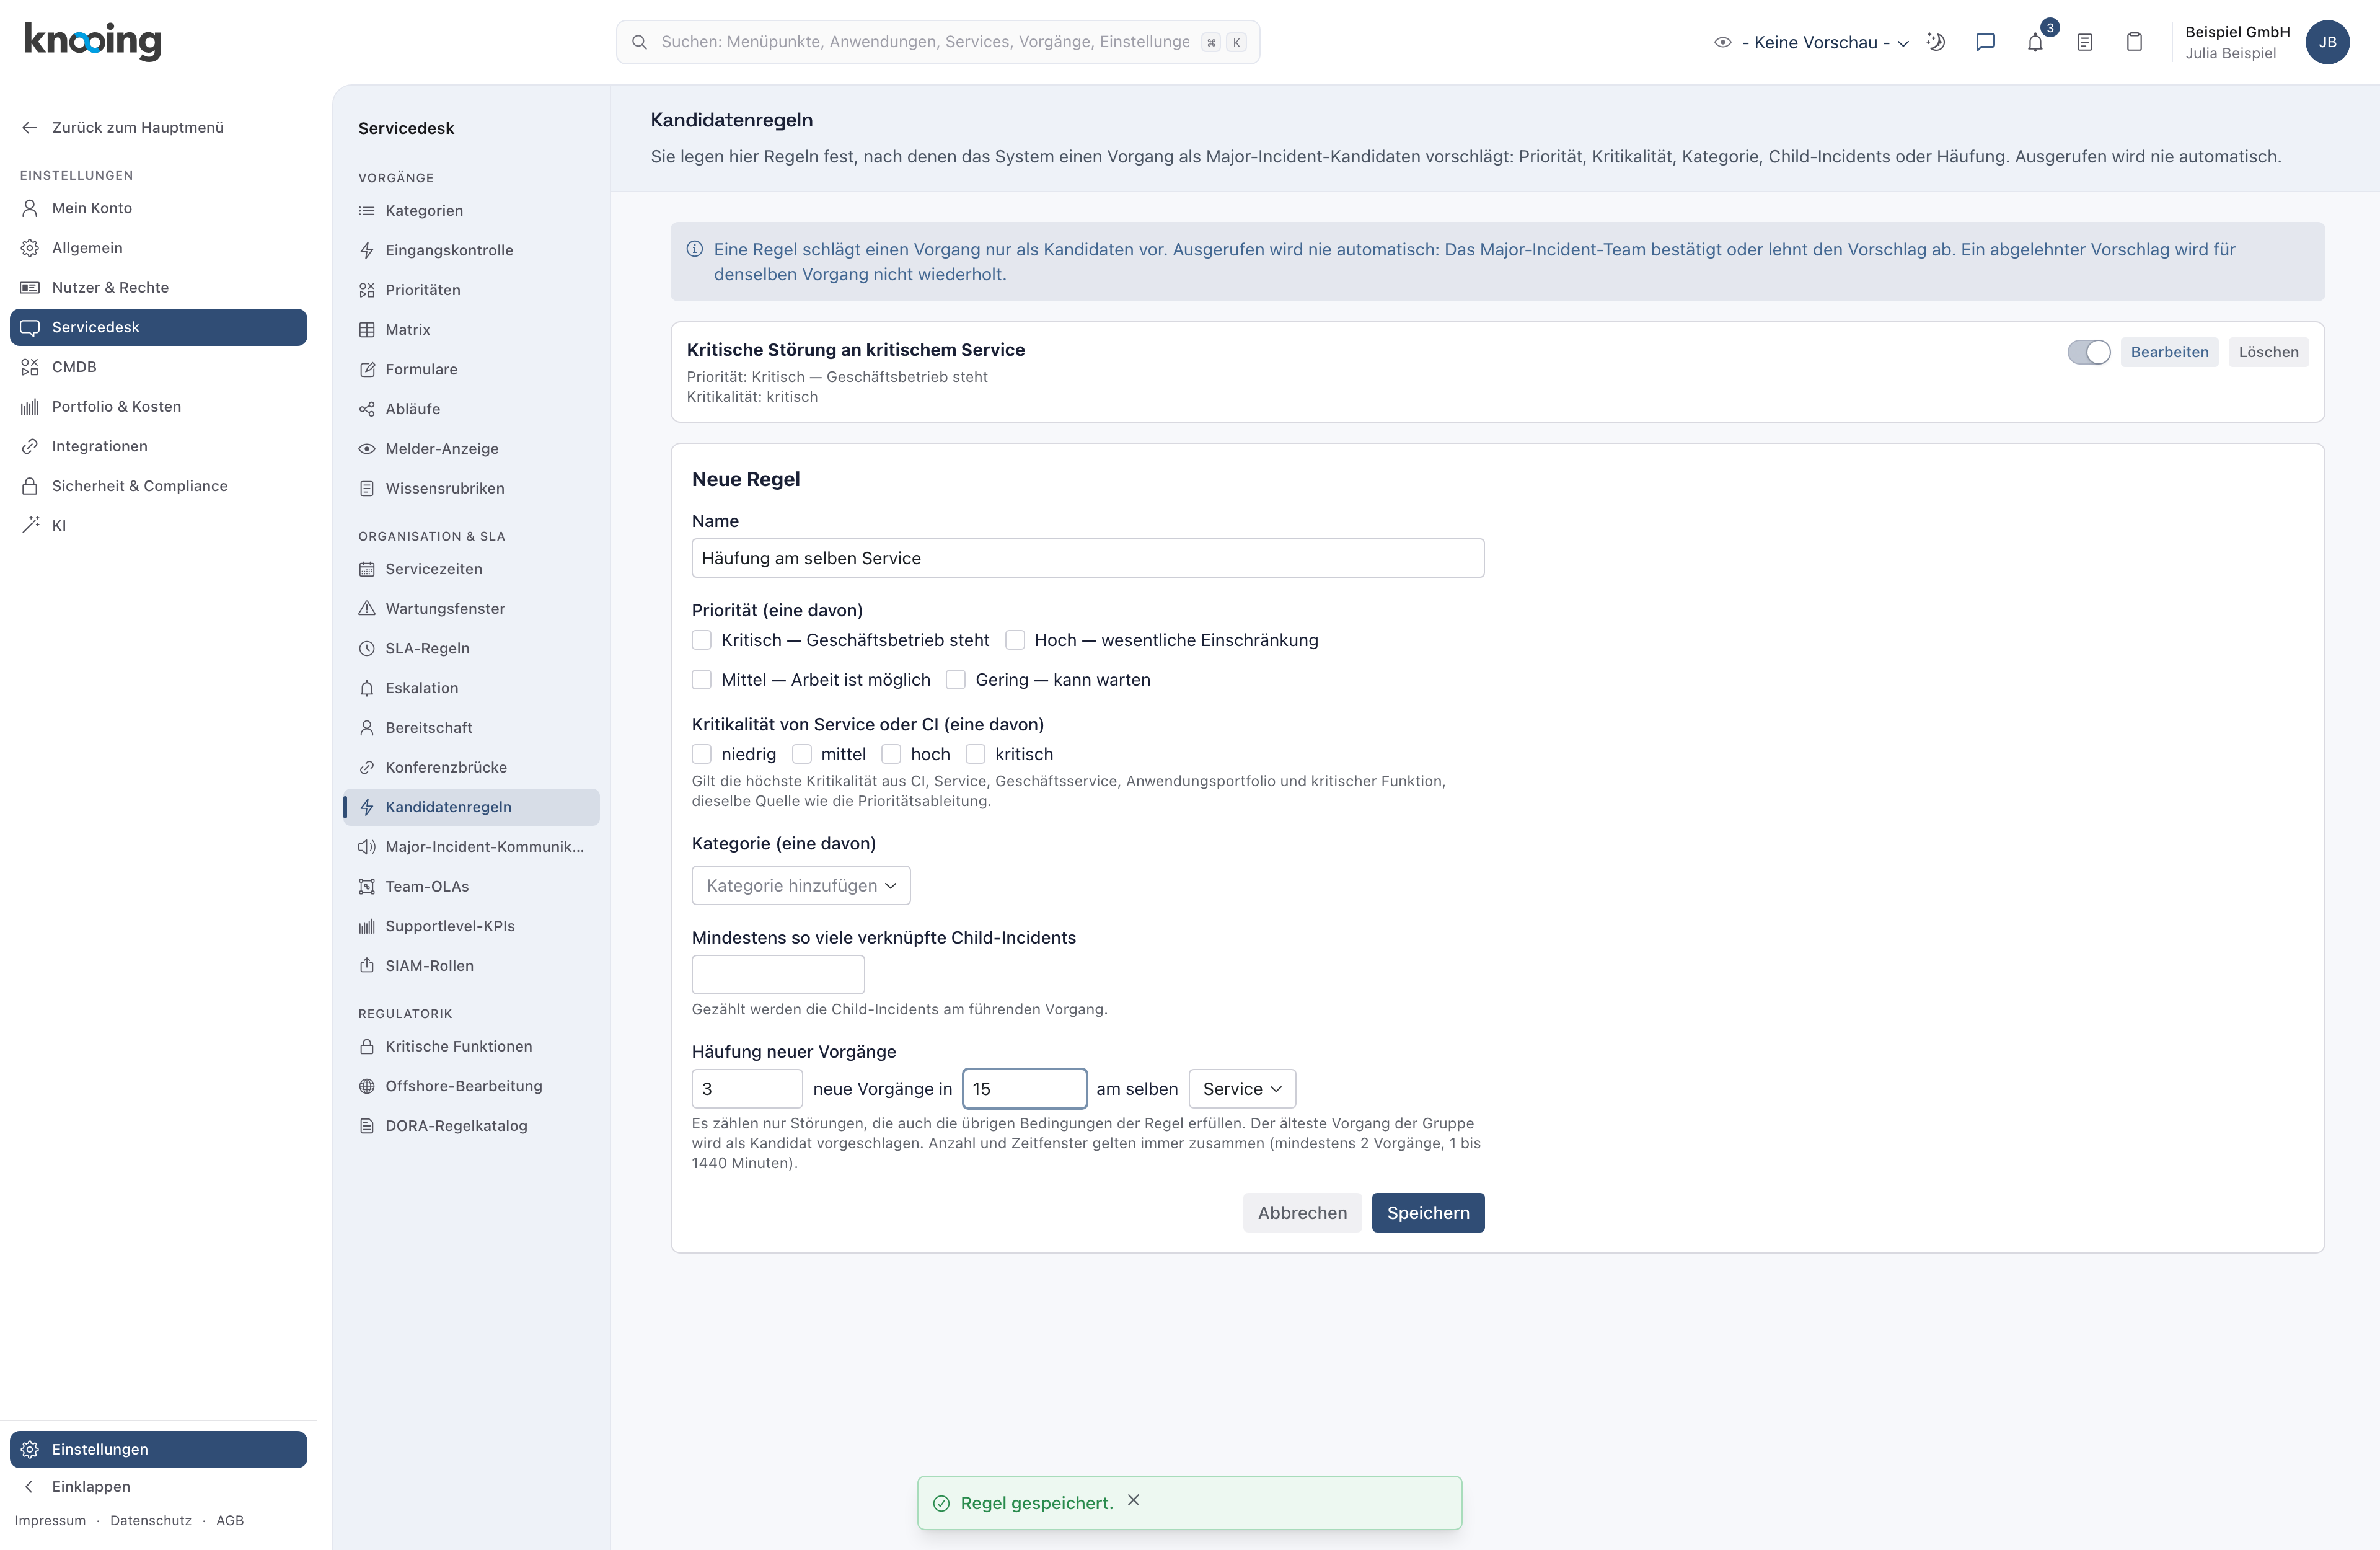Viewport: 2380px width, 1550px height.
Task: Click Löschen on existing rule
Action: (2268, 352)
